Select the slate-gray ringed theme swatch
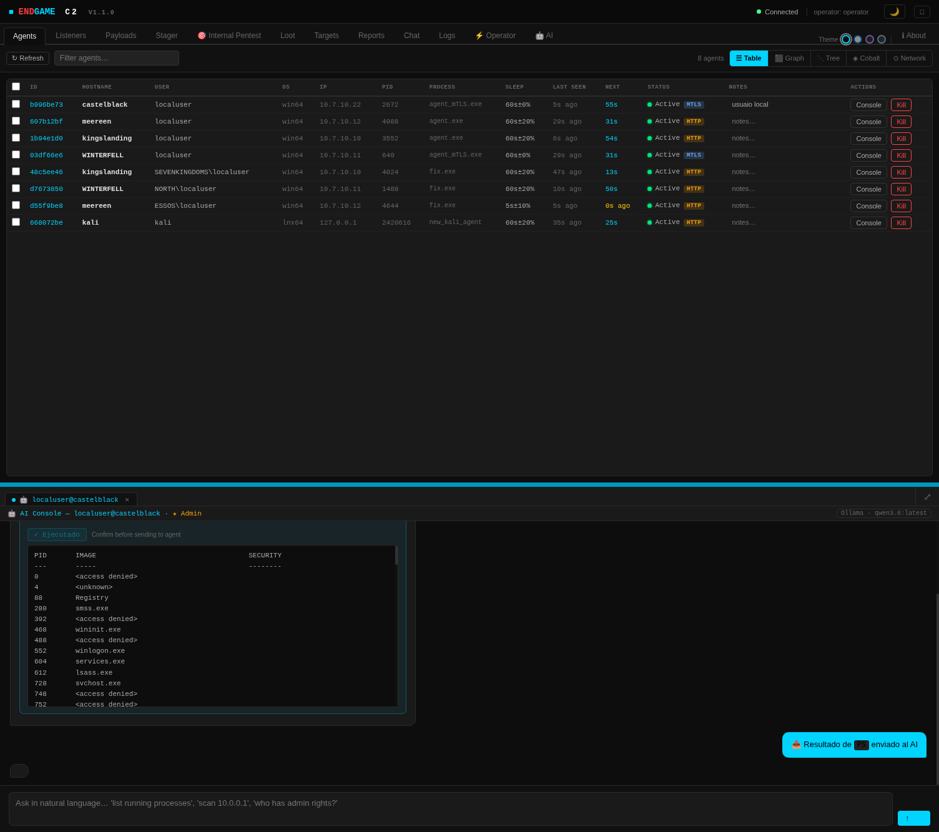This screenshot has height=832, width=939. tap(882, 39)
